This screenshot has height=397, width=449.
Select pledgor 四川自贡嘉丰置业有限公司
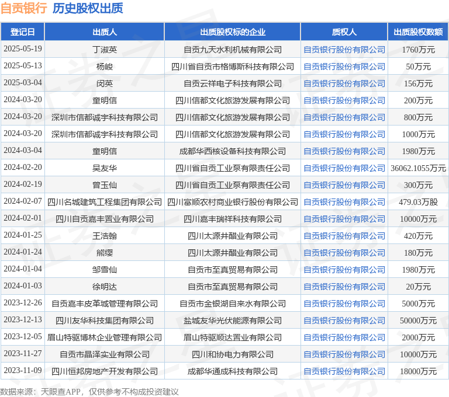(105, 219)
